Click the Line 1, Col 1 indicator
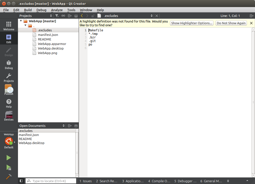 [230, 16]
